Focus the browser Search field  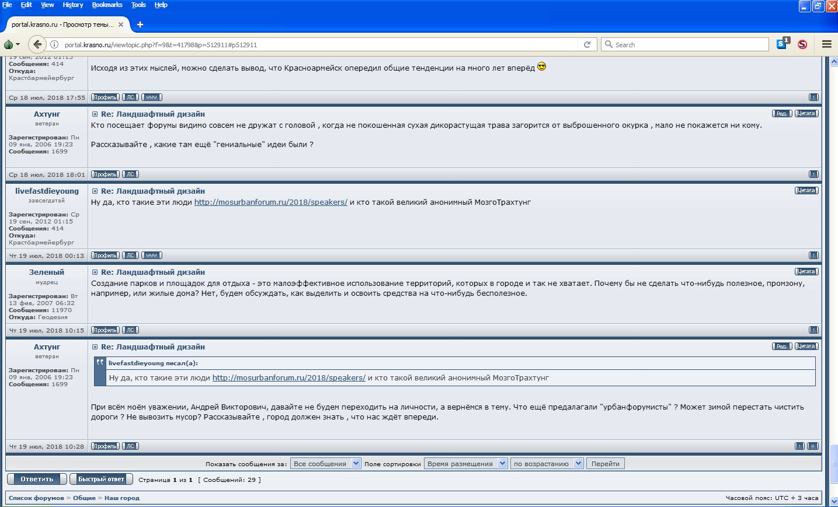(x=685, y=44)
